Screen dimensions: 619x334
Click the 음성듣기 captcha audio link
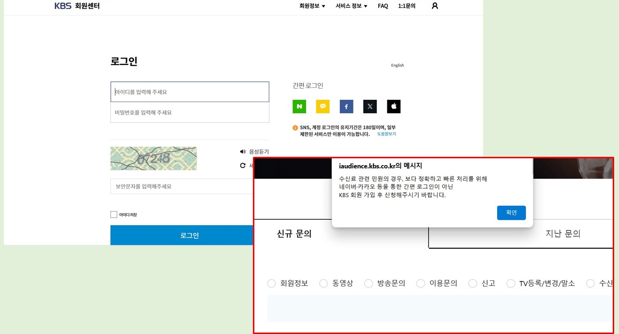coord(259,152)
